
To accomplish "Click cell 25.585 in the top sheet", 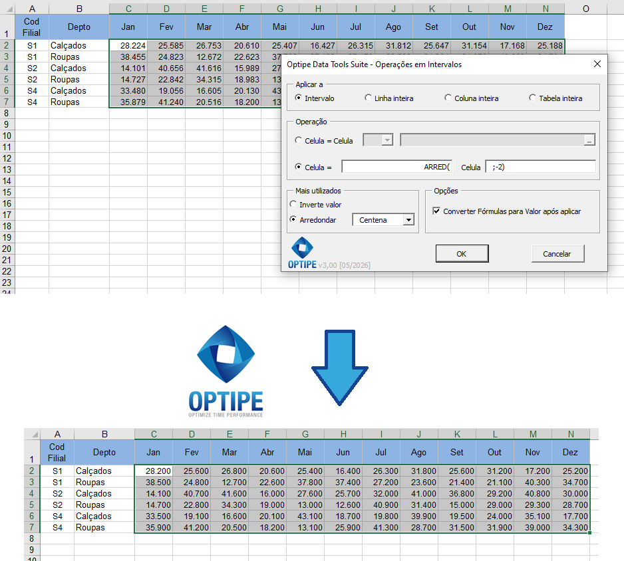I will click(166, 46).
